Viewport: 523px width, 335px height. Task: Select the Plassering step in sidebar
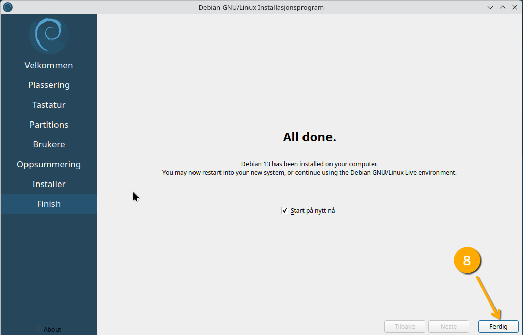(49, 85)
